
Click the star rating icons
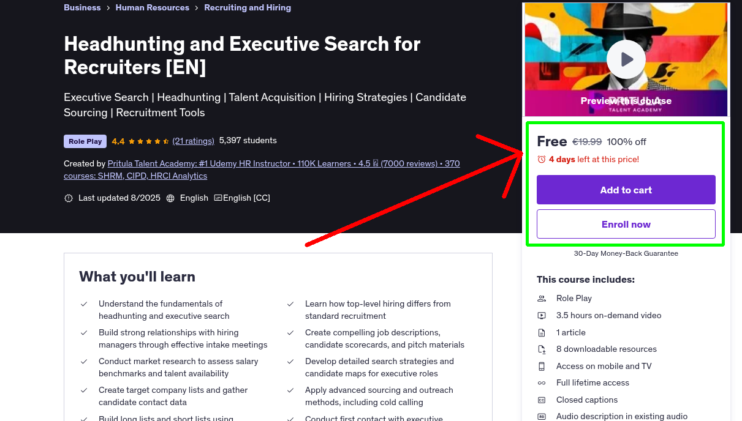click(149, 141)
